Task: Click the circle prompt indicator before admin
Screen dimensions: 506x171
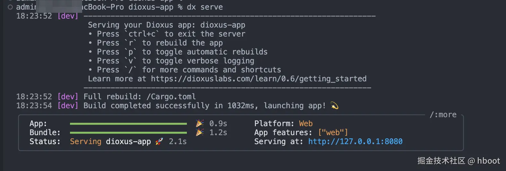Action: pyautogui.click(x=10, y=7)
